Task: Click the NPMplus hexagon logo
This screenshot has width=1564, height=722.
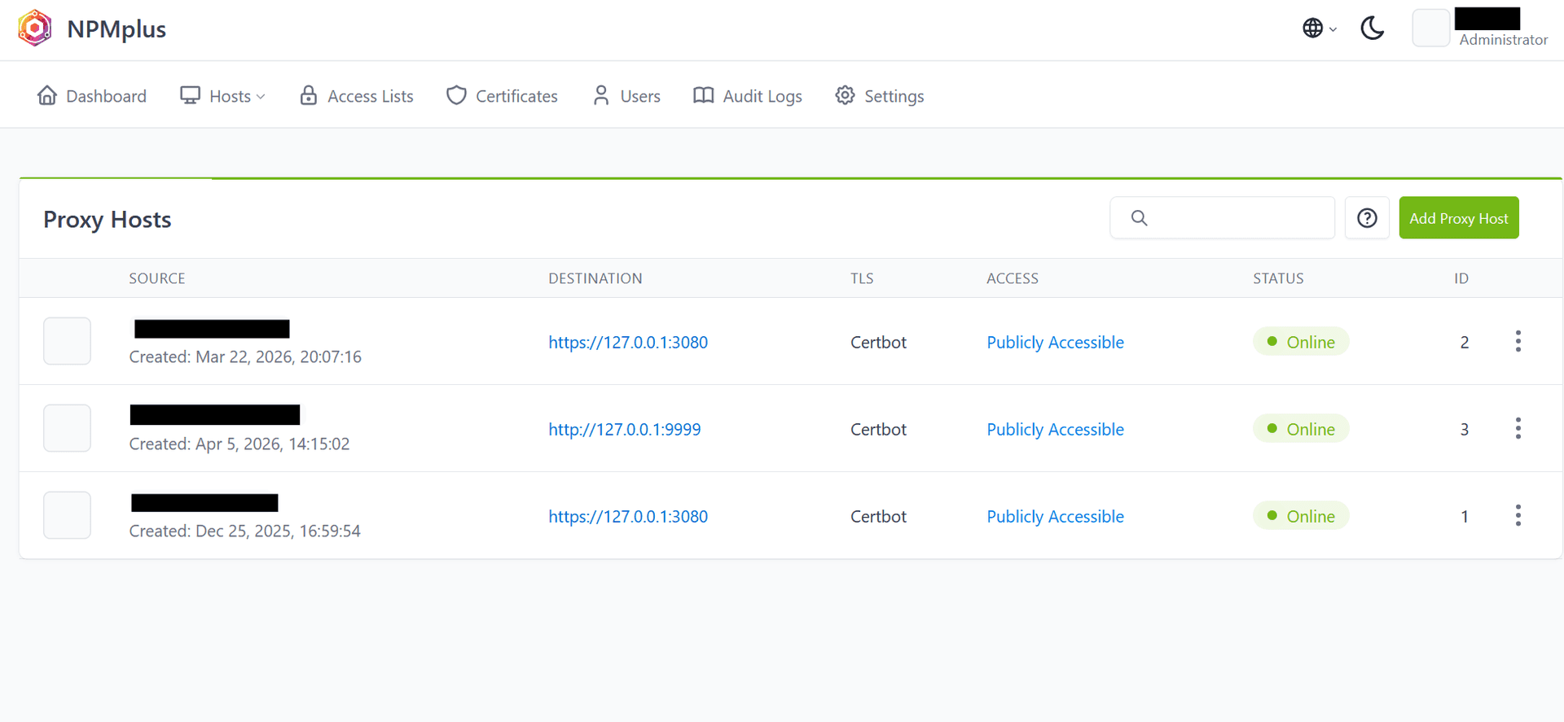Action: click(x=35, y=28)
